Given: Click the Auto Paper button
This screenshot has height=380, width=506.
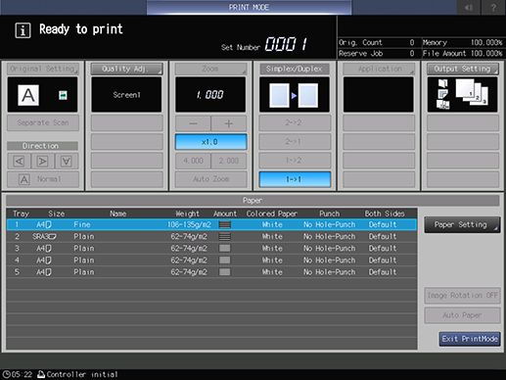Looking at the screenshot, I should point(462,315).
